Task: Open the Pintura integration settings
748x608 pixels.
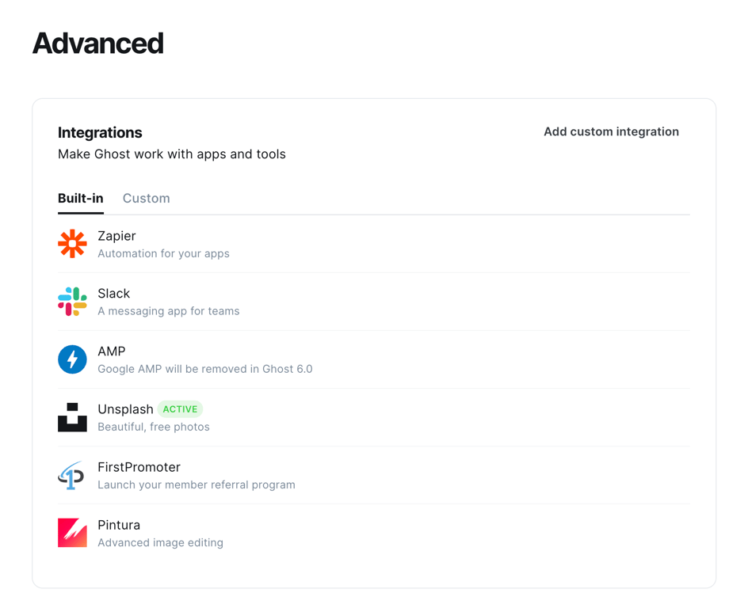Action: click(x=119, y=525)
